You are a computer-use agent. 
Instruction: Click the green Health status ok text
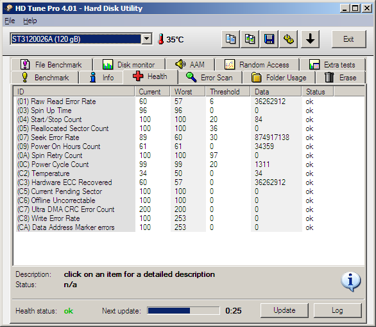coord(69,311)
